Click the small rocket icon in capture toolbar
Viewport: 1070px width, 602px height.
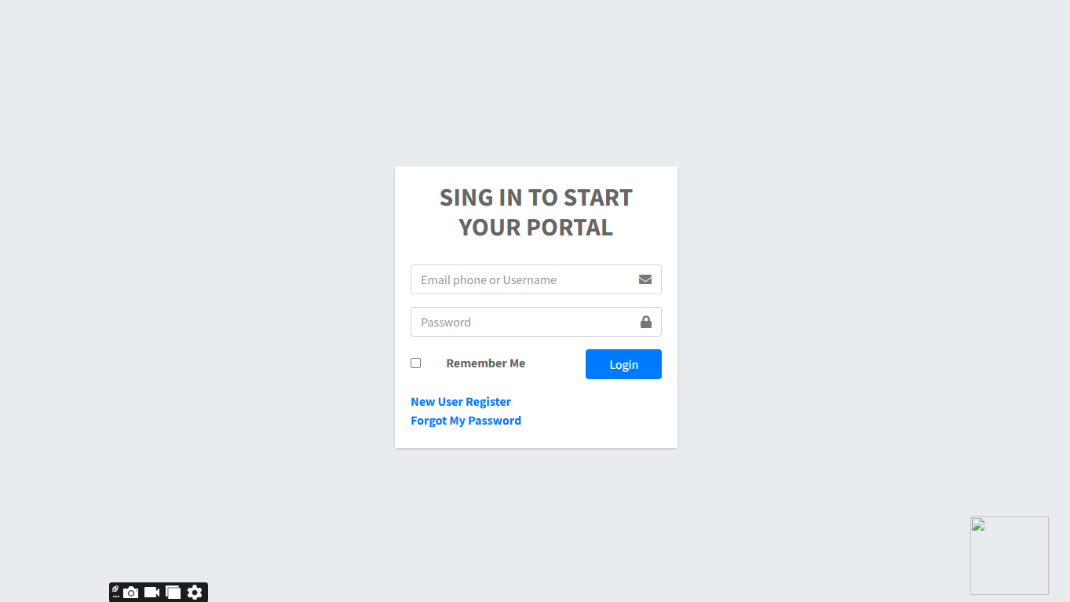click(115, 589)
